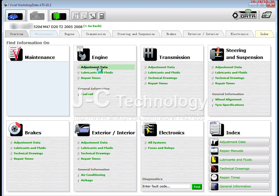Switch to the Overview tab
The image size is (279, 196).
16,34
